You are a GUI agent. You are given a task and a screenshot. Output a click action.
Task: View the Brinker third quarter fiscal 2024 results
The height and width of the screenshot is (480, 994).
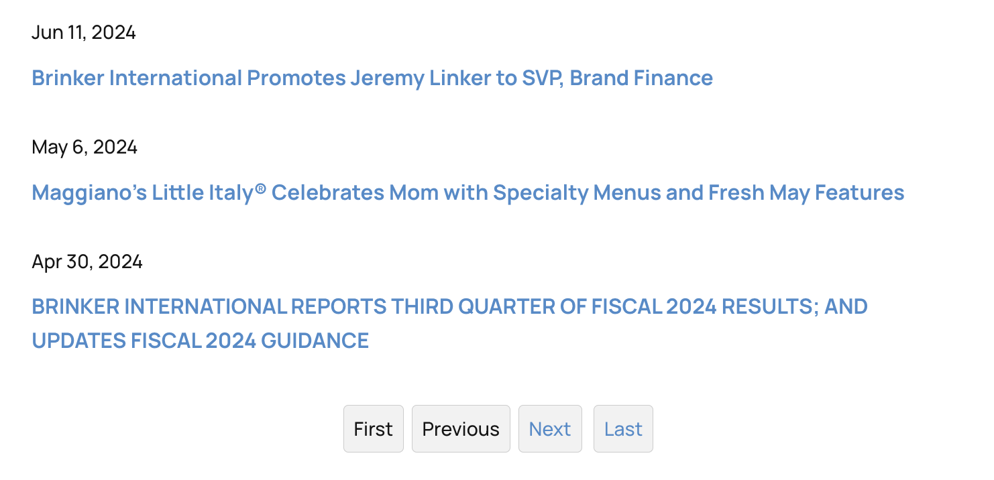coord(449,306)
